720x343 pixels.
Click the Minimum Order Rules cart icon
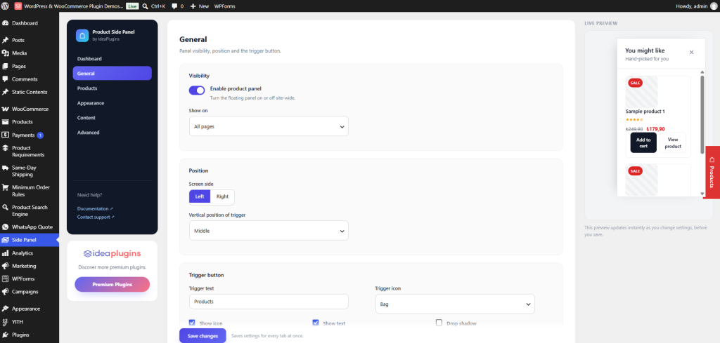[x=6, y=187]
